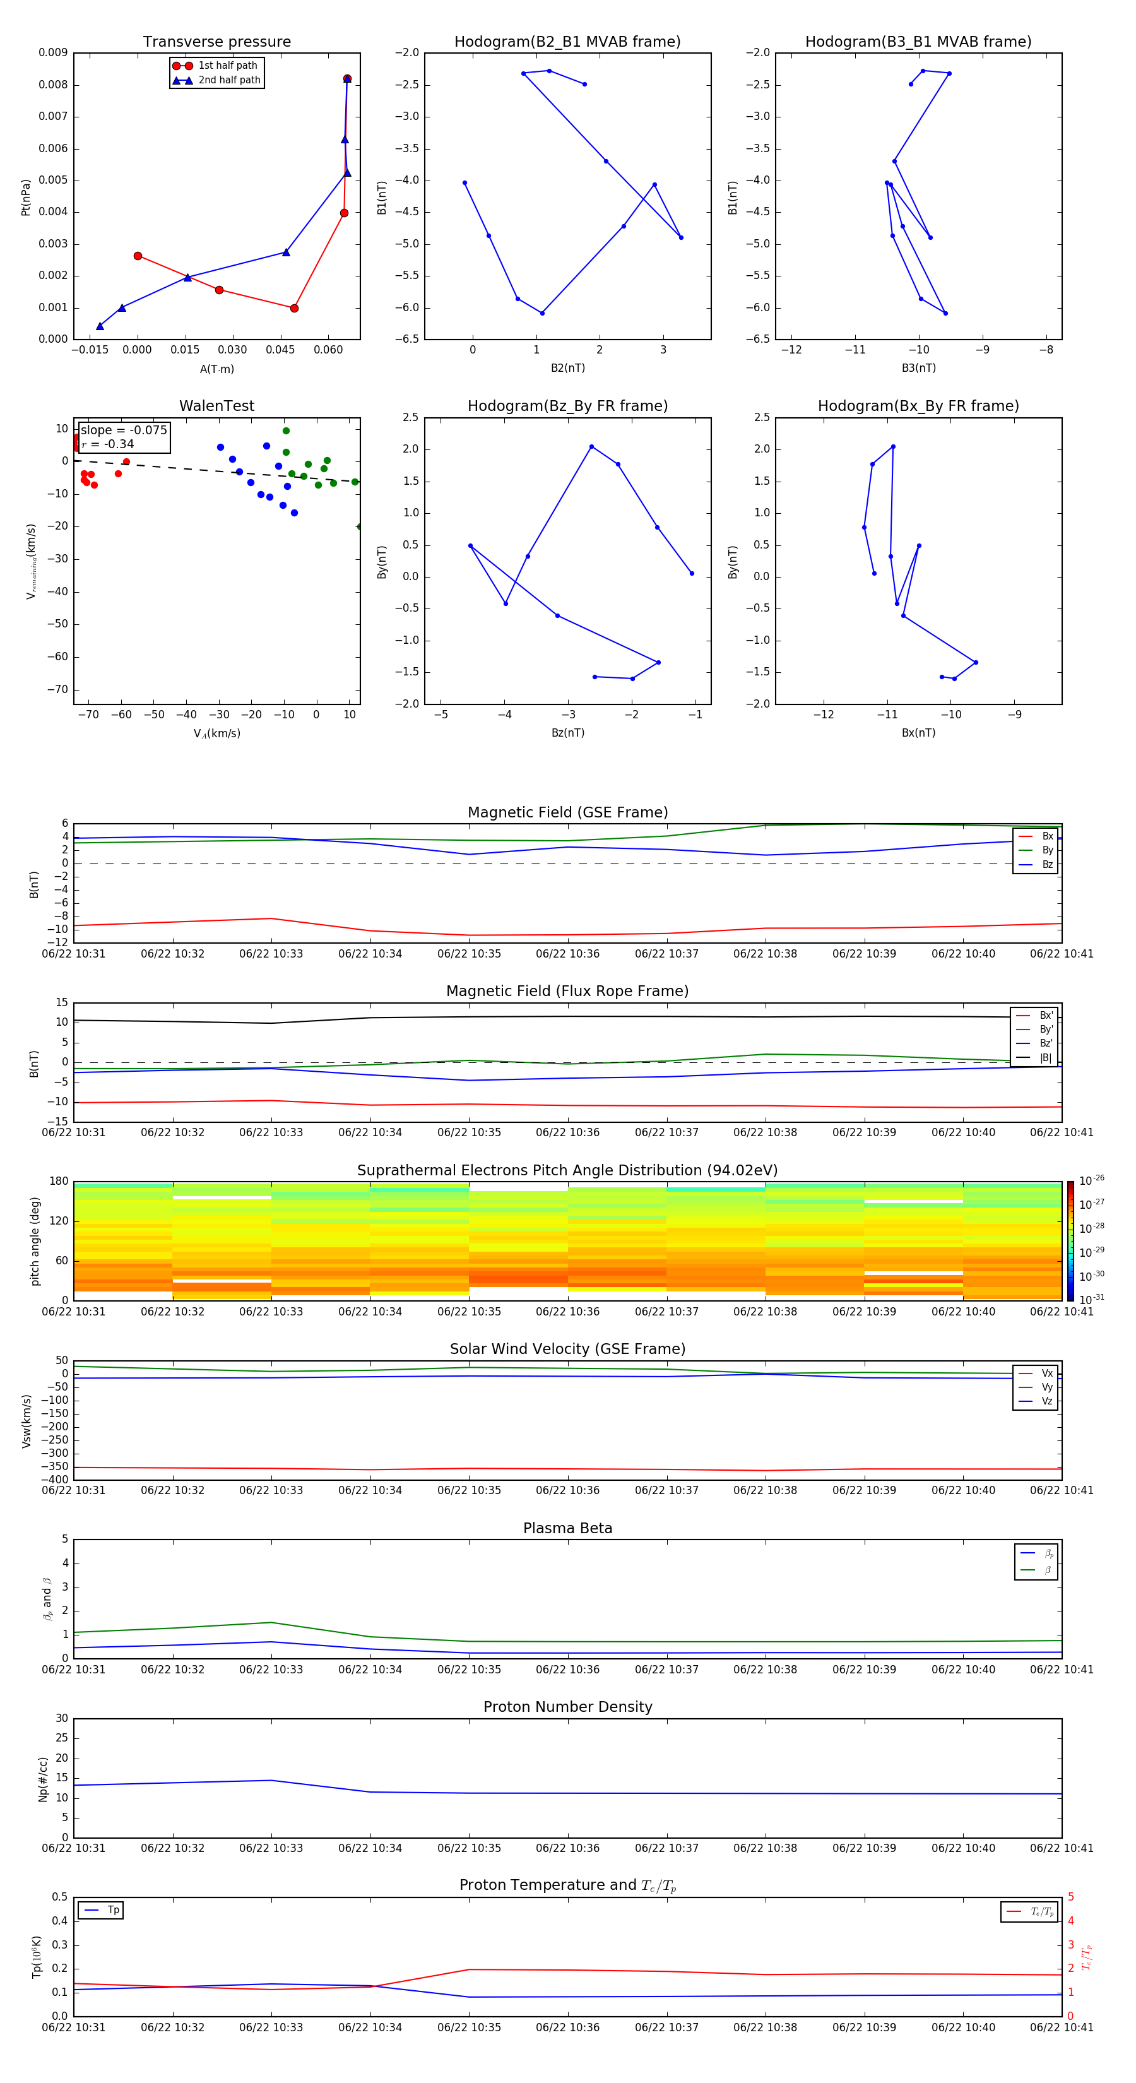Click the 'A(T·m)' x-axis label
Viewport: 1136px width, 2083px height.
pyautogui.click(x=216, y=369)
